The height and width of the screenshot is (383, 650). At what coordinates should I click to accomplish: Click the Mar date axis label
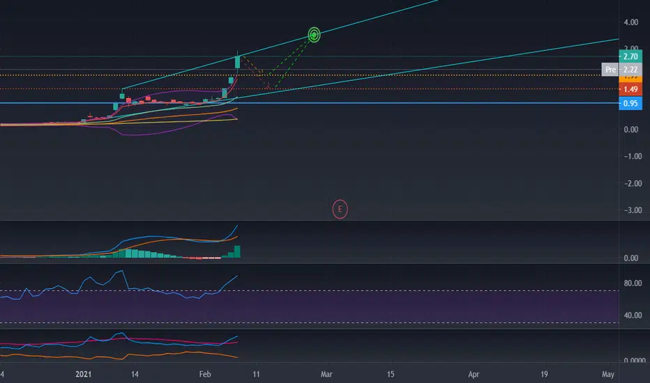pos(326,374)
